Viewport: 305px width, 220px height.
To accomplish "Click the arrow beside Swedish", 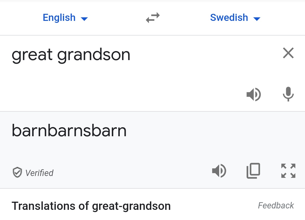I will (x=256, y=19).
